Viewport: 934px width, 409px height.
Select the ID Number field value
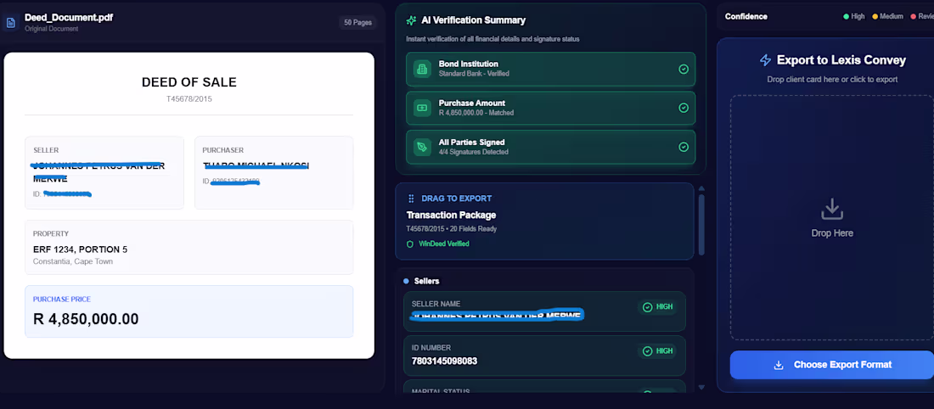tap(445, 361)
